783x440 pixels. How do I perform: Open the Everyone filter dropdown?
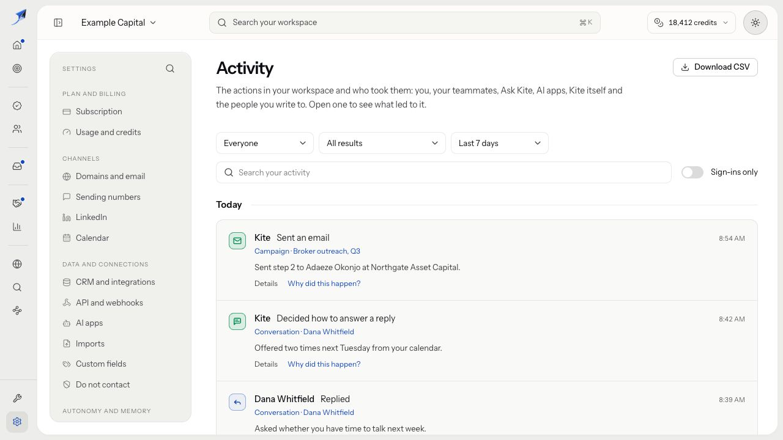coord(265,143)
